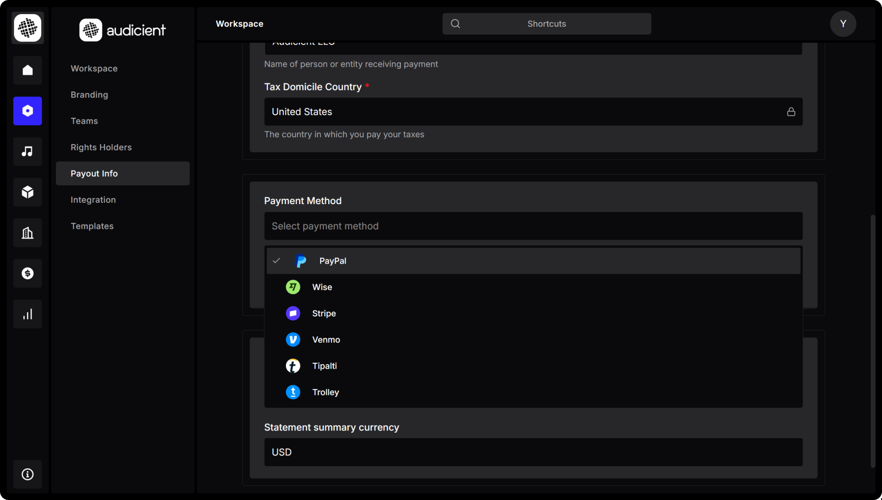Click the info icon at bottom left

tap(27, 474)
